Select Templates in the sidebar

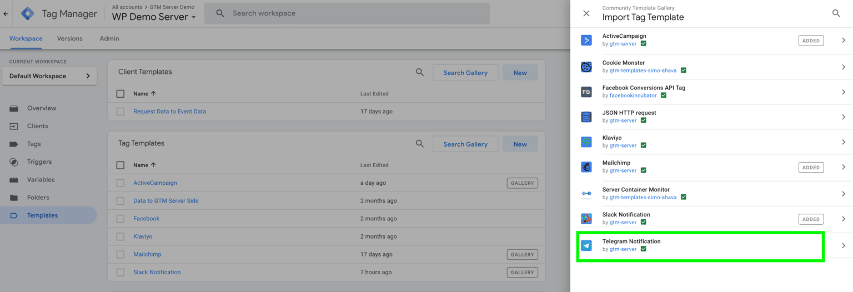click(x=48, y=215)
